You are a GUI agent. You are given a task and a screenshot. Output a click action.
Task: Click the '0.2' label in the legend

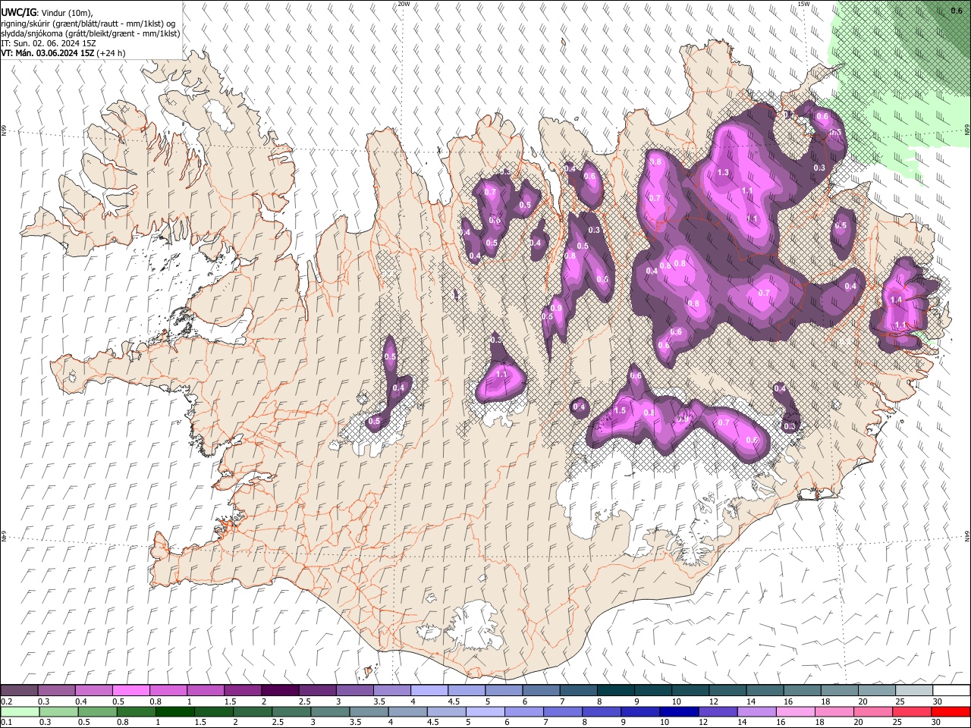pyautogui.click(x=7, y=701)
